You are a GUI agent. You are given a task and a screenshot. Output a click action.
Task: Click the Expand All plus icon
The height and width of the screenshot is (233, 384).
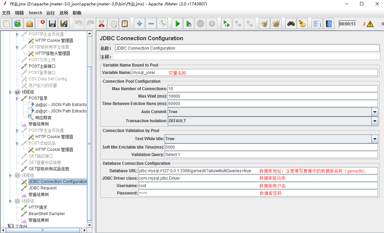[x=140, y=24]
